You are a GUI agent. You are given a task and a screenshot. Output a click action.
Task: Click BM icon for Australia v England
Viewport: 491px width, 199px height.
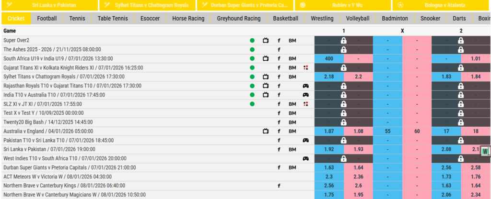pos(292,131)
